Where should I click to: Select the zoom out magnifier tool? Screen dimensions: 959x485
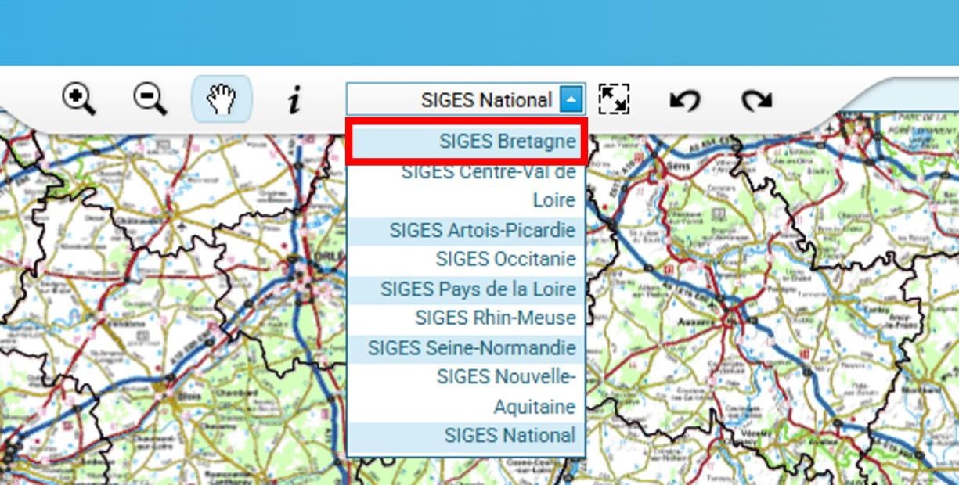tap(148, 99)
